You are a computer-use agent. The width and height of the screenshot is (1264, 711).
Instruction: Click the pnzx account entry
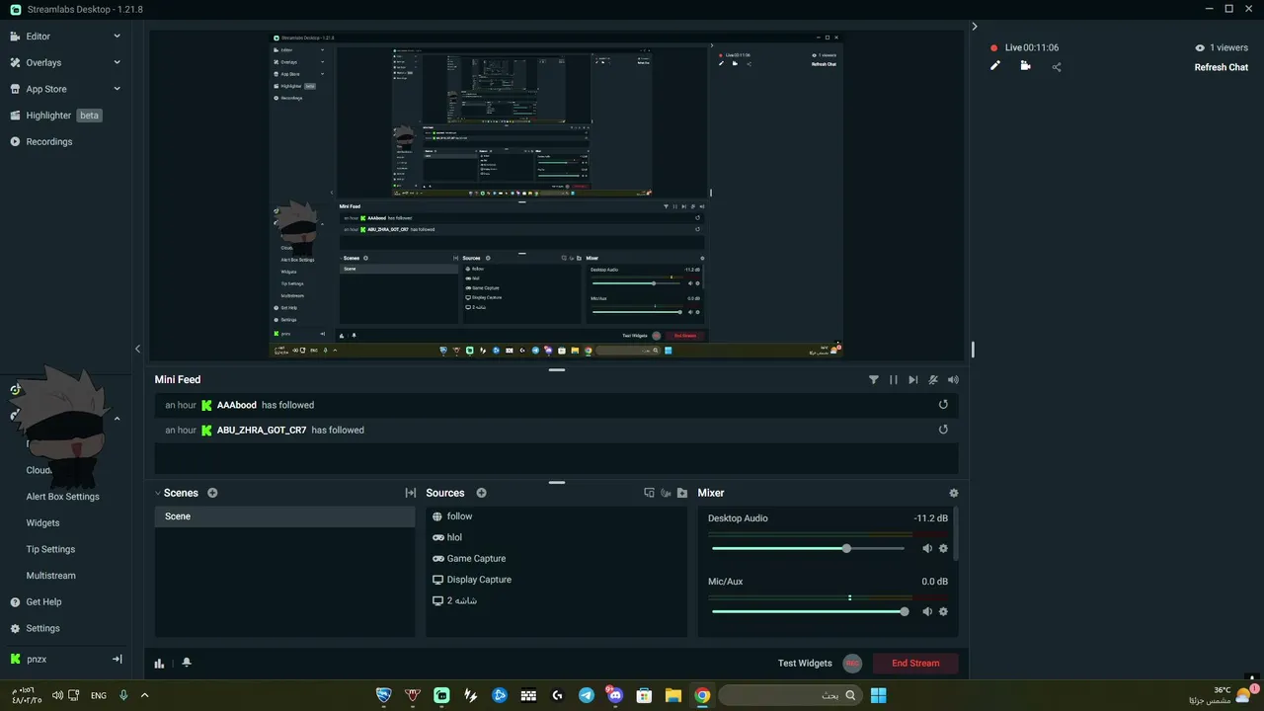[x=36, y=659]
